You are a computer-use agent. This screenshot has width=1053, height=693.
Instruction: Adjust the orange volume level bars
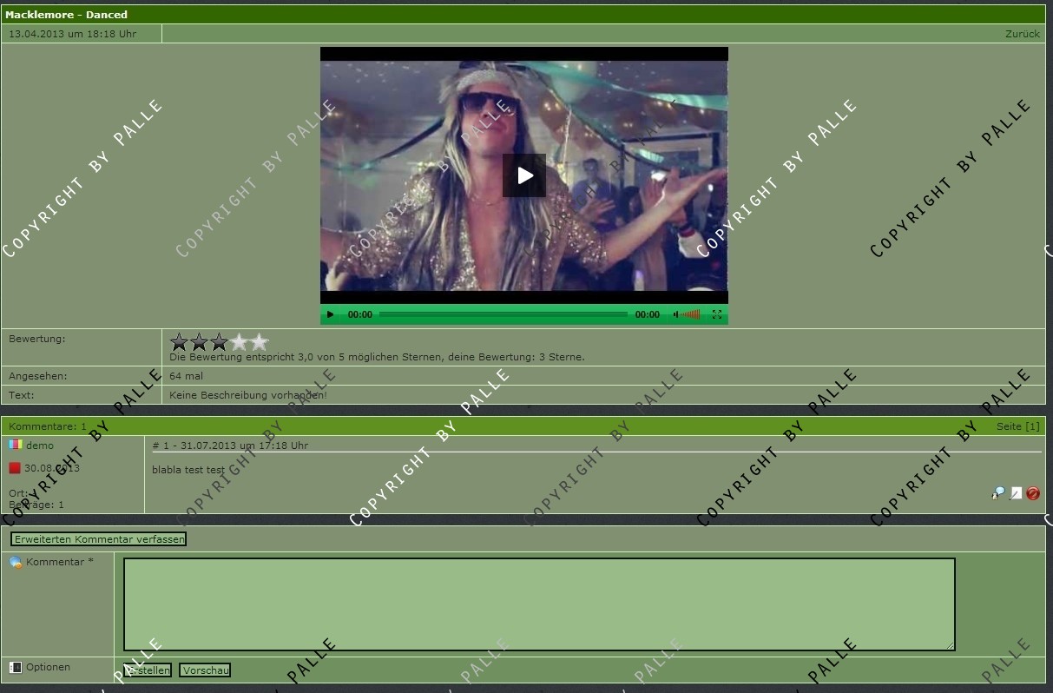[691, 314]
